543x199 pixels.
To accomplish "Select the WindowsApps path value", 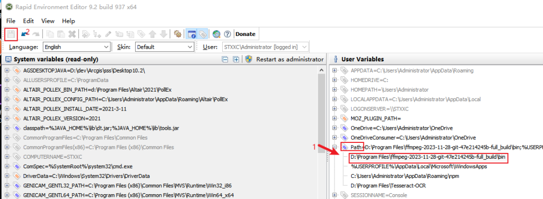I will 419,167.
